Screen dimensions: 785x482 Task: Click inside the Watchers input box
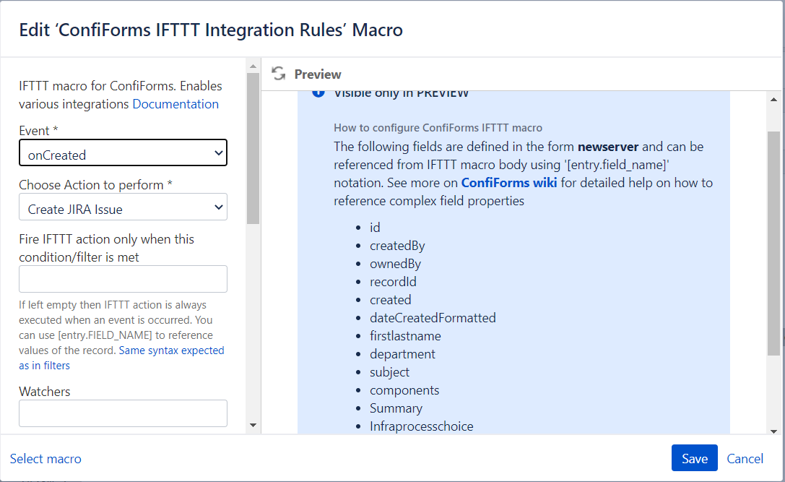[x=123, y=413]
